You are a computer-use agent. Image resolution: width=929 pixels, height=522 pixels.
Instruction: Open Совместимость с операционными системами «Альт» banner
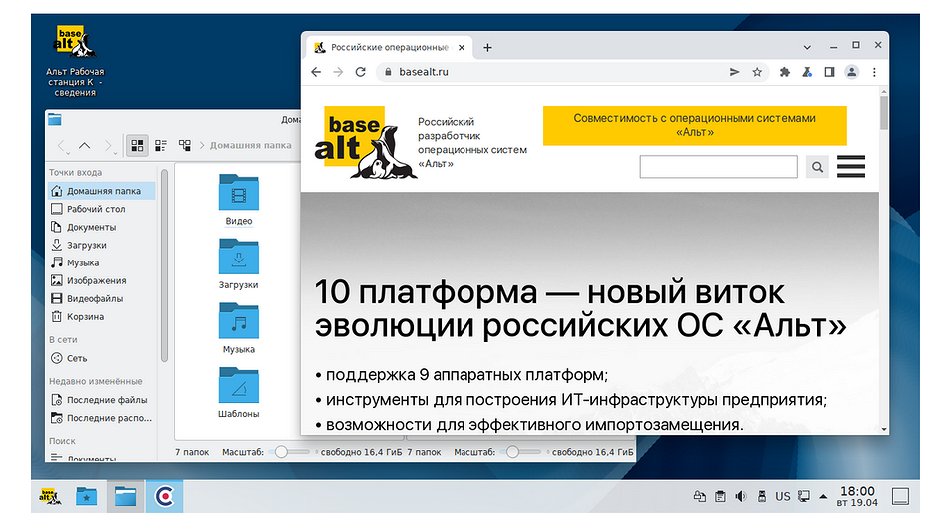point(695,125)
